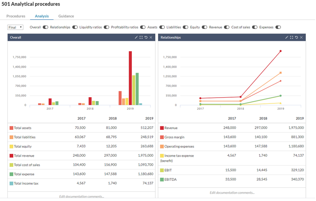316x201 pixels.
Task: Switch to the Procedures tab
Action: (x=16, y=16)
